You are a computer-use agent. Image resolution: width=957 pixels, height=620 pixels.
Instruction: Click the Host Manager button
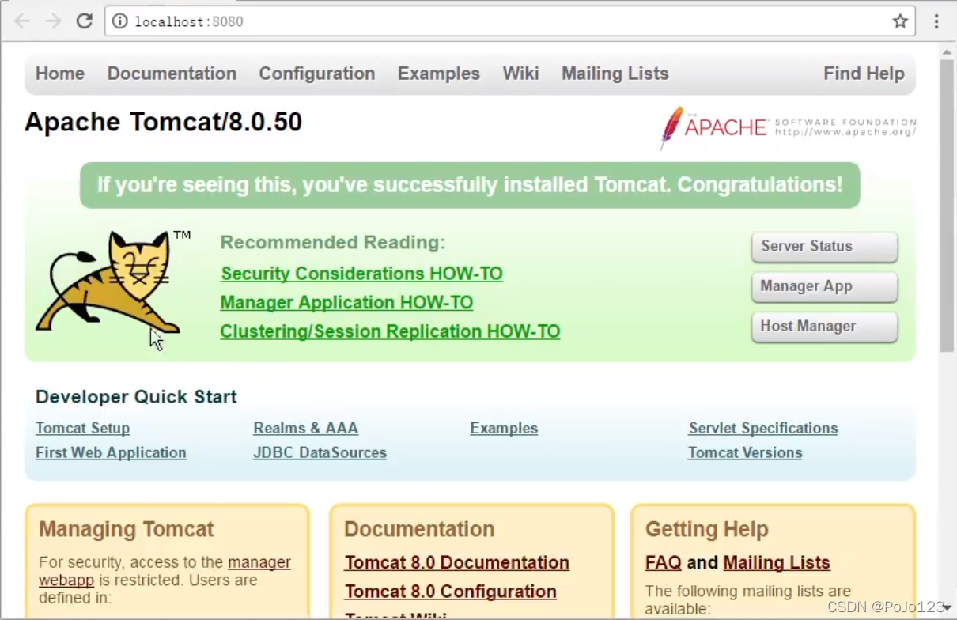824,326
